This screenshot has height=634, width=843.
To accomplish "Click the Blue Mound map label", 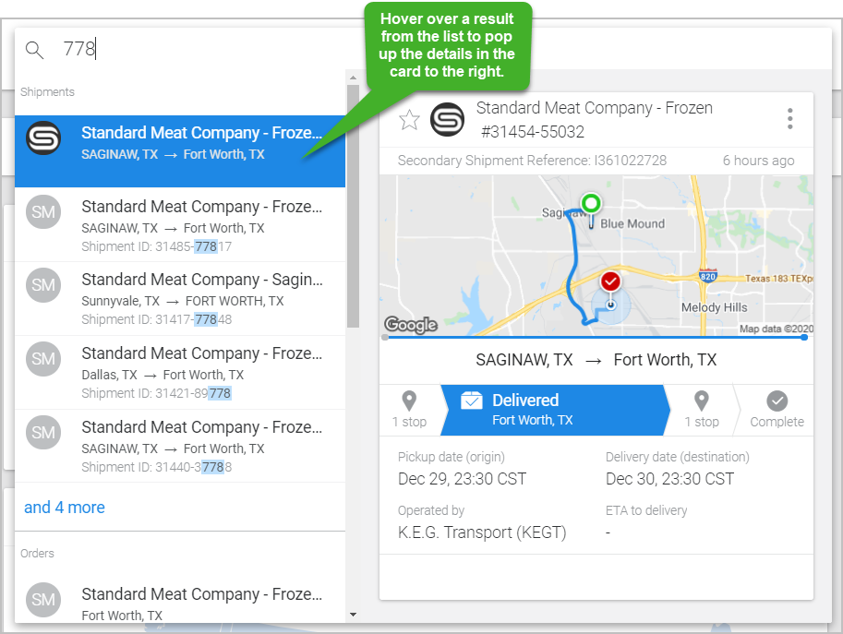I will tap(632, 223).
